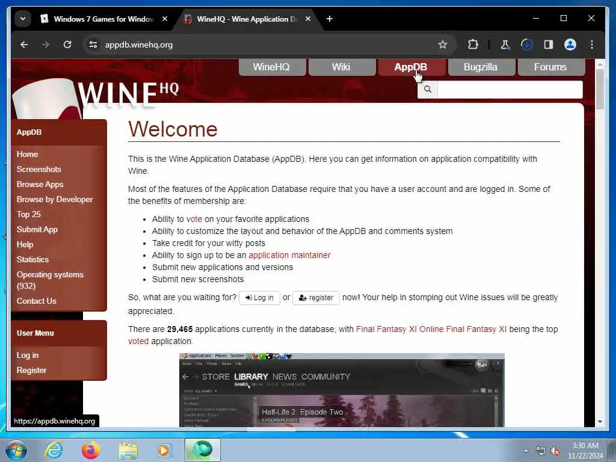Viewport: 616px width, 462px height.
Task: Open Contact Us sidebar link
Action: click(x=37, y=301)
